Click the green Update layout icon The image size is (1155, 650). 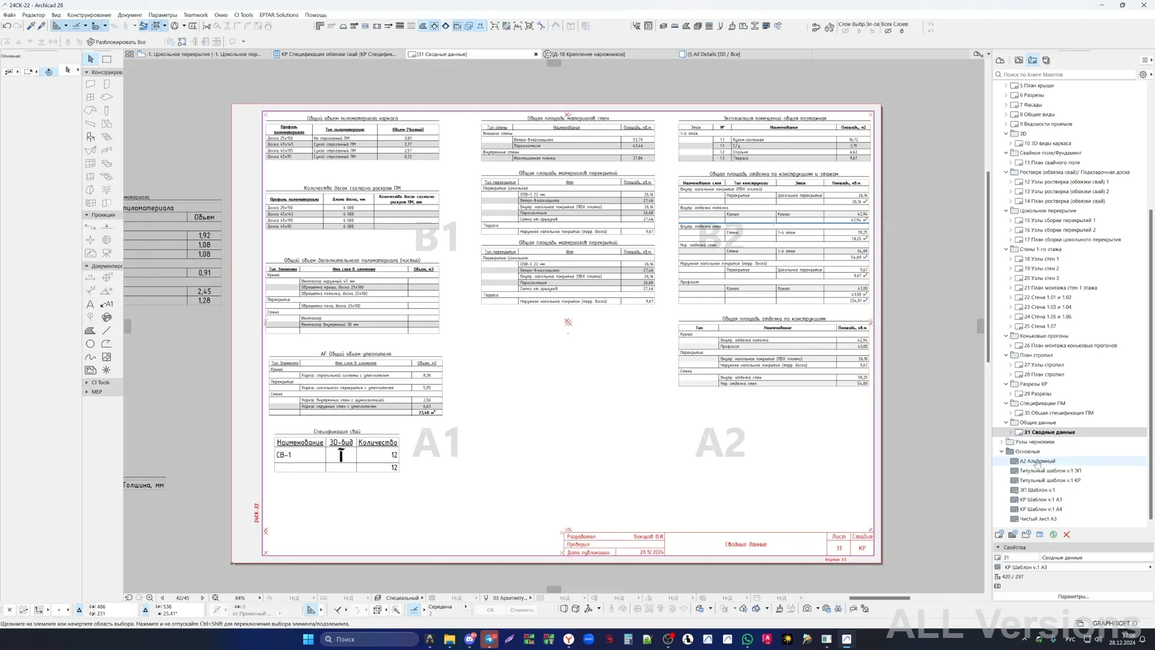[1053, 534]
